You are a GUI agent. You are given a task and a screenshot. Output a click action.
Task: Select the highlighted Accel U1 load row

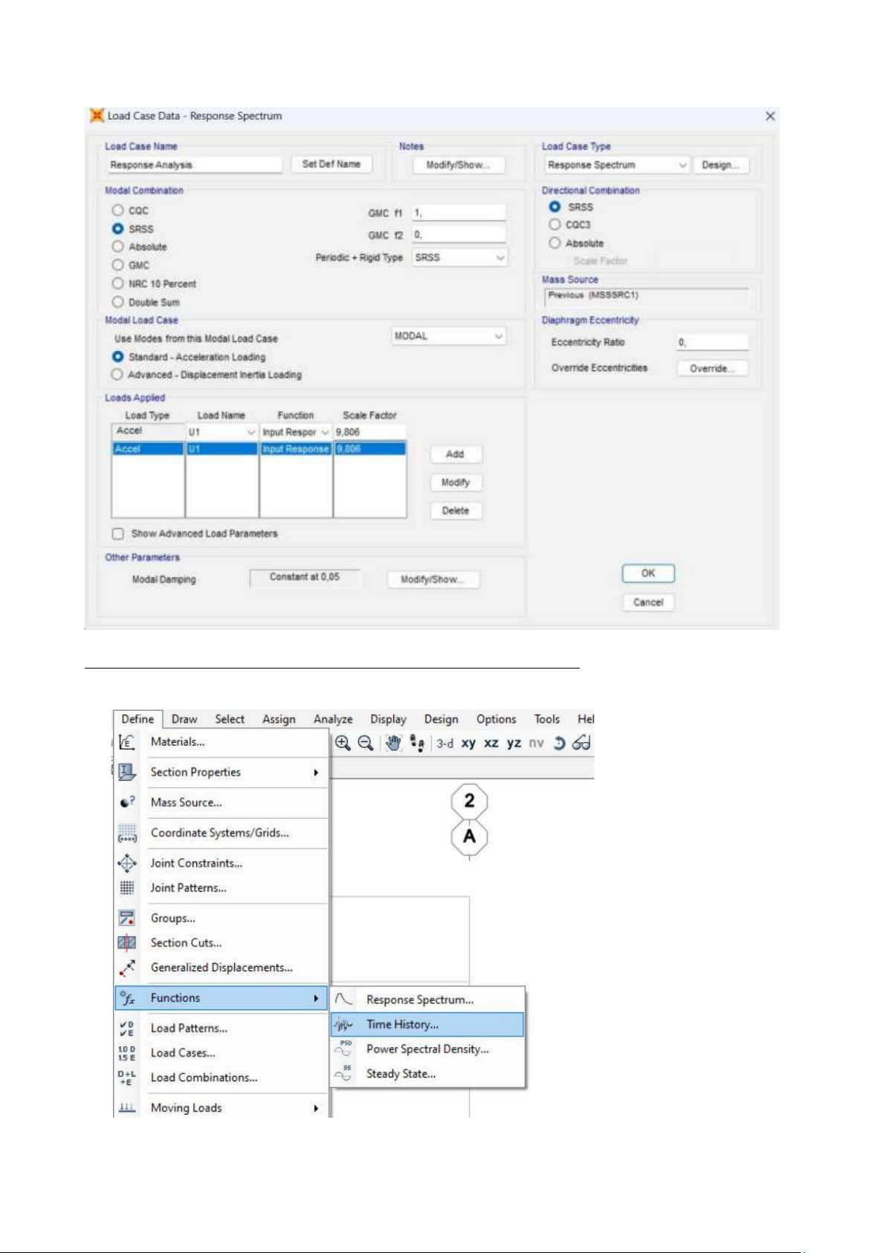(258, 449)
